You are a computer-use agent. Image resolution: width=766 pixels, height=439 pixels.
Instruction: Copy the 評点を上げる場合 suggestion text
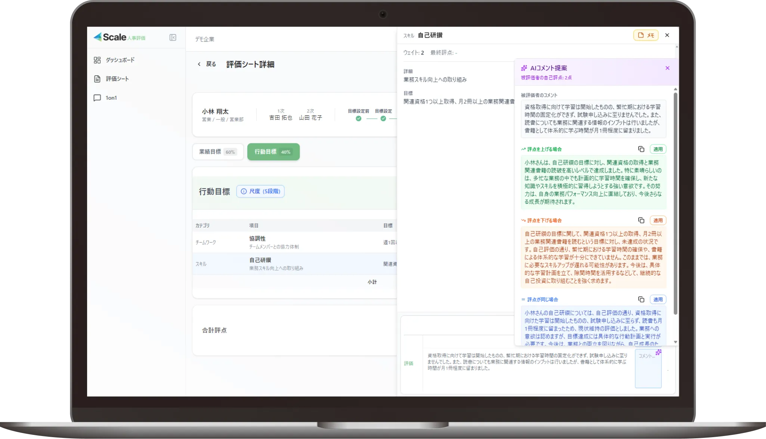(642, 149)
